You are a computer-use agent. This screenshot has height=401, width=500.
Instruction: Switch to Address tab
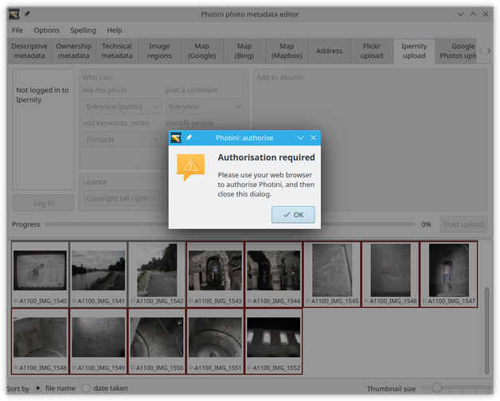(329, 51)
